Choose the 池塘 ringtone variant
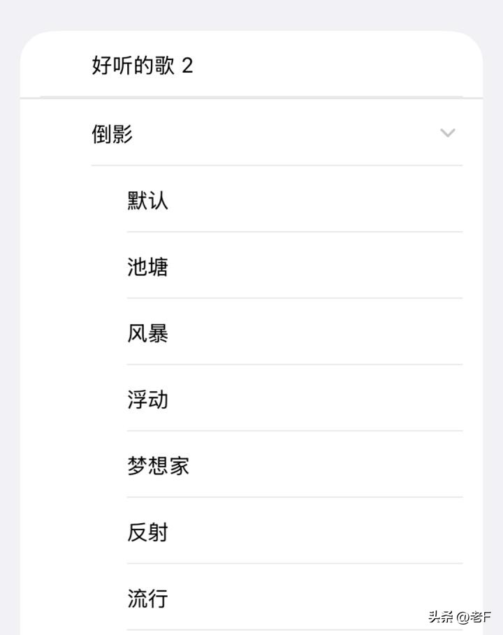 [x=148, y=267]
